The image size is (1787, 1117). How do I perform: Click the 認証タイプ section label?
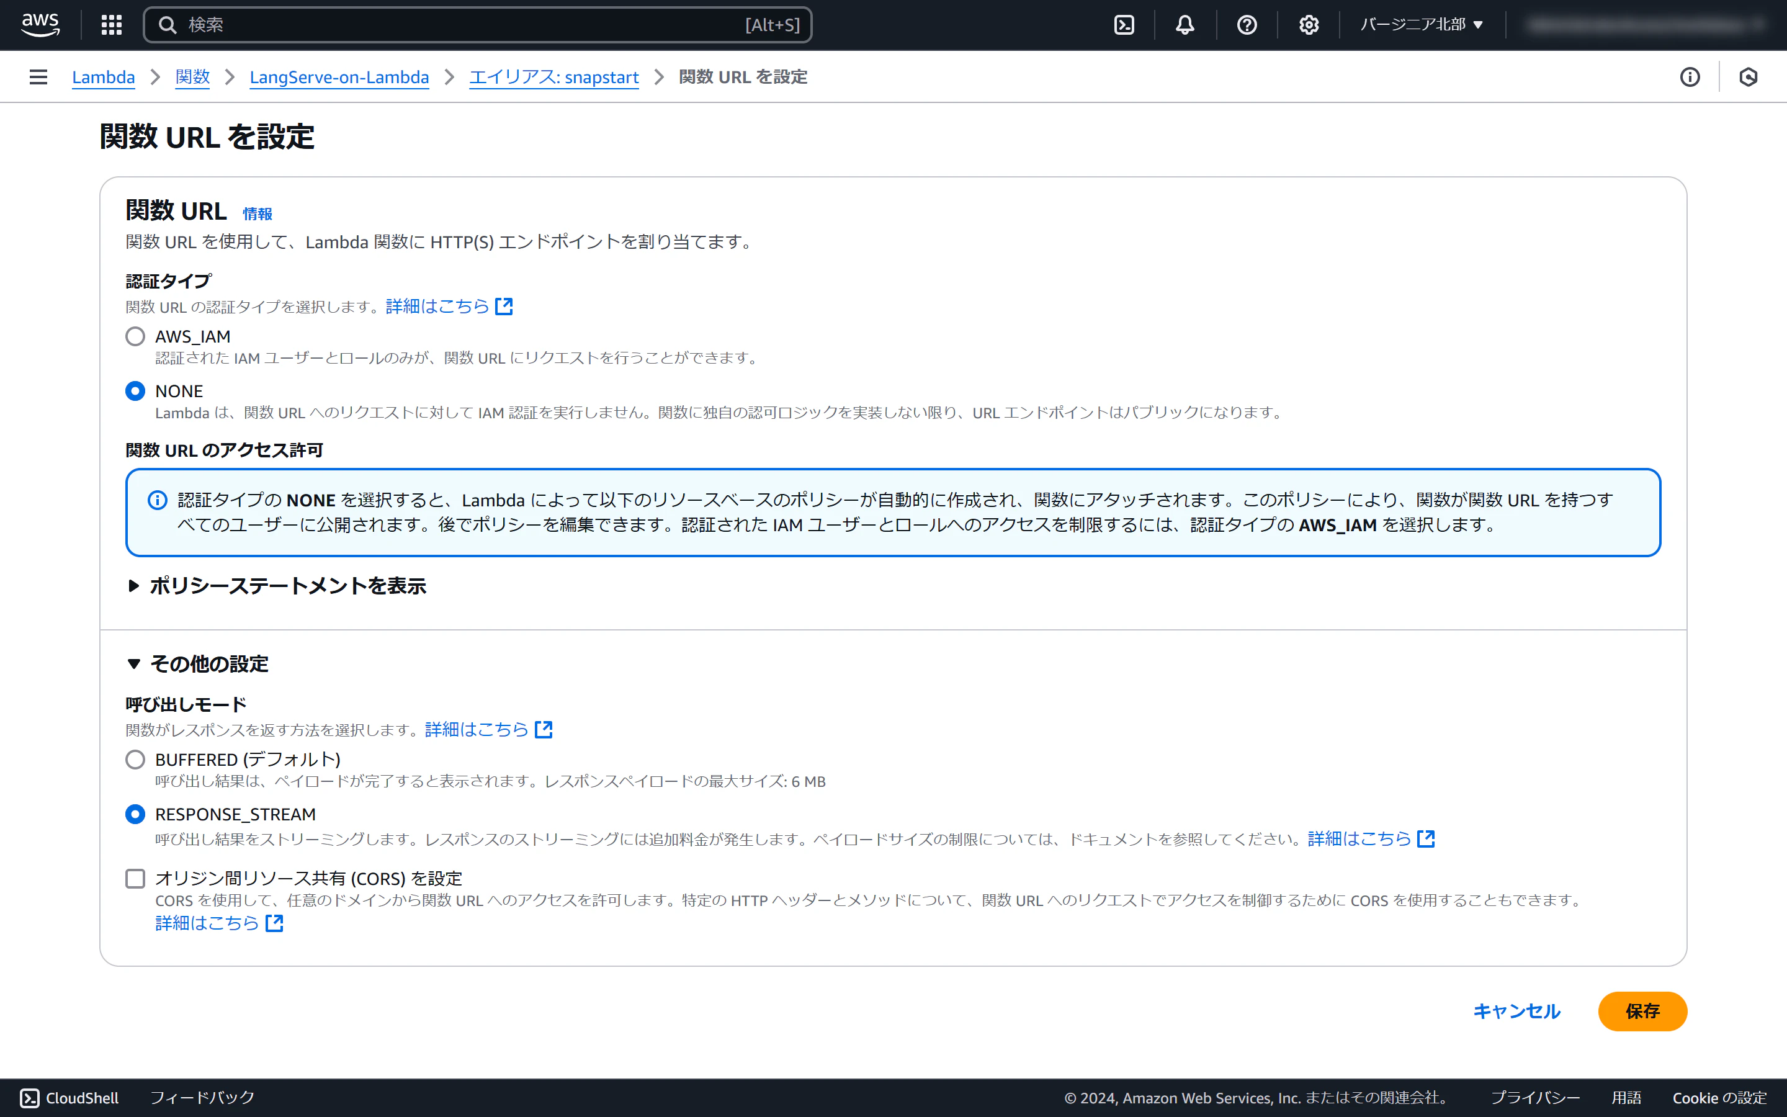click(x=168, y=280)
